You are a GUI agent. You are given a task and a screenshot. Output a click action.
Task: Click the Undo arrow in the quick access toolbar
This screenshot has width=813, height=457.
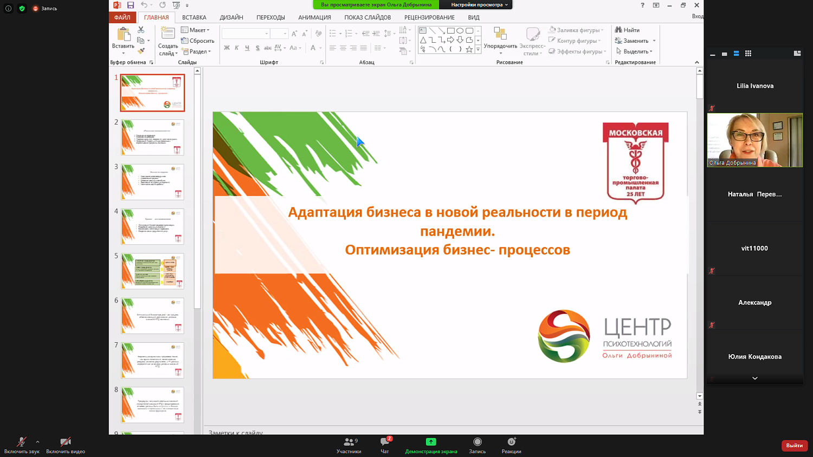point(144,5)
